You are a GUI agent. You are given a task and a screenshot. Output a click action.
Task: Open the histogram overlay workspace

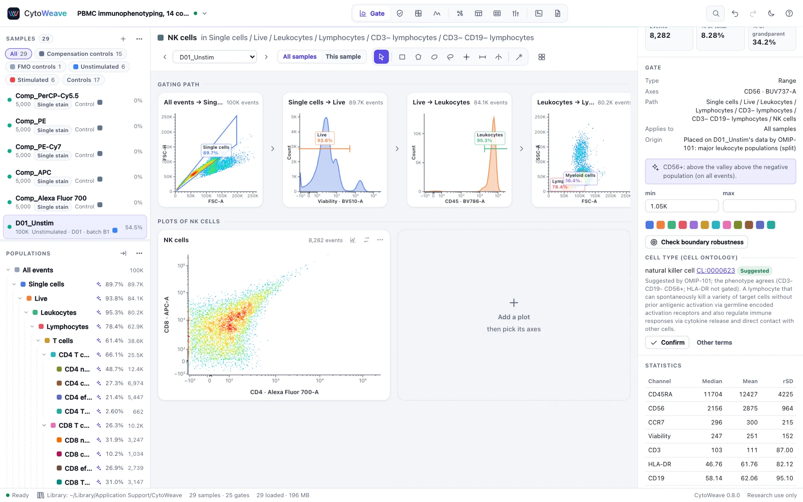click(437, 13)
